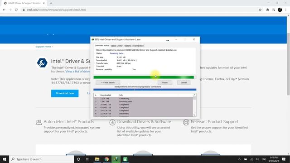Click the browser forward arrow
The height and width of the screenshot is (163, 290).
[10, 10]
